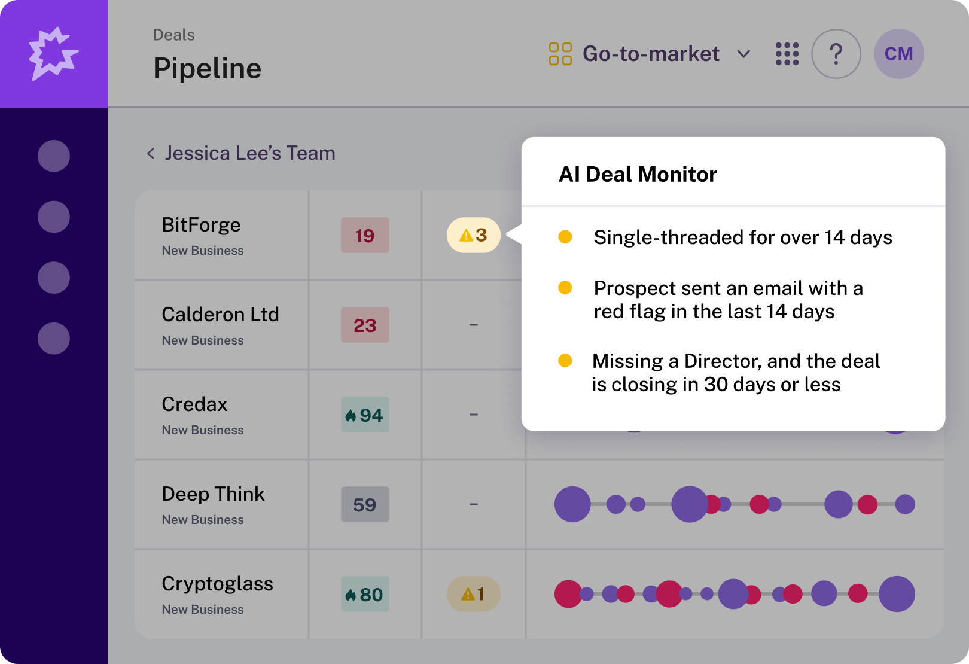
Task: Click the first sidebar circle icon
Action: click(54, 156)
